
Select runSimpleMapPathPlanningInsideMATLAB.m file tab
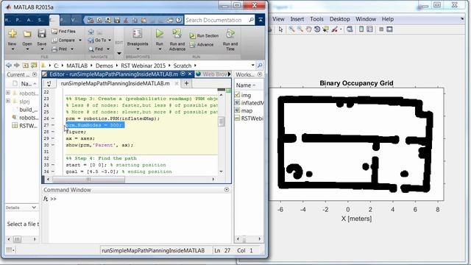[116, 83]
